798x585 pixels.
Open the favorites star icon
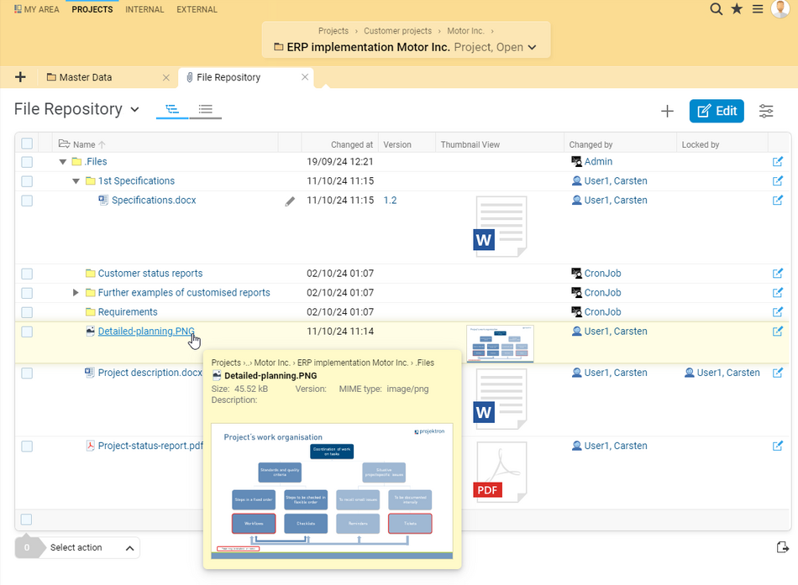pyautogui.click(x=737, y=8)
